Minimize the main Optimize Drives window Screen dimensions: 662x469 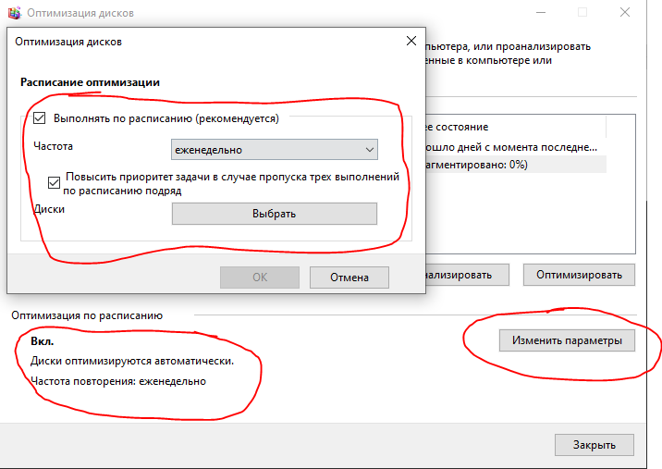541,13
